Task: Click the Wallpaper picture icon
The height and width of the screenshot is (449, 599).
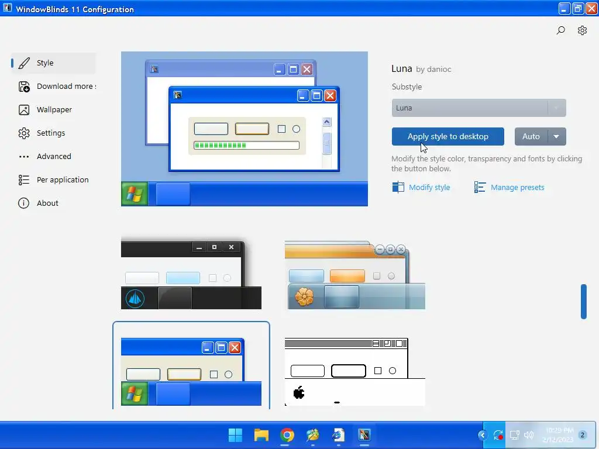Action: click(23, 110)
